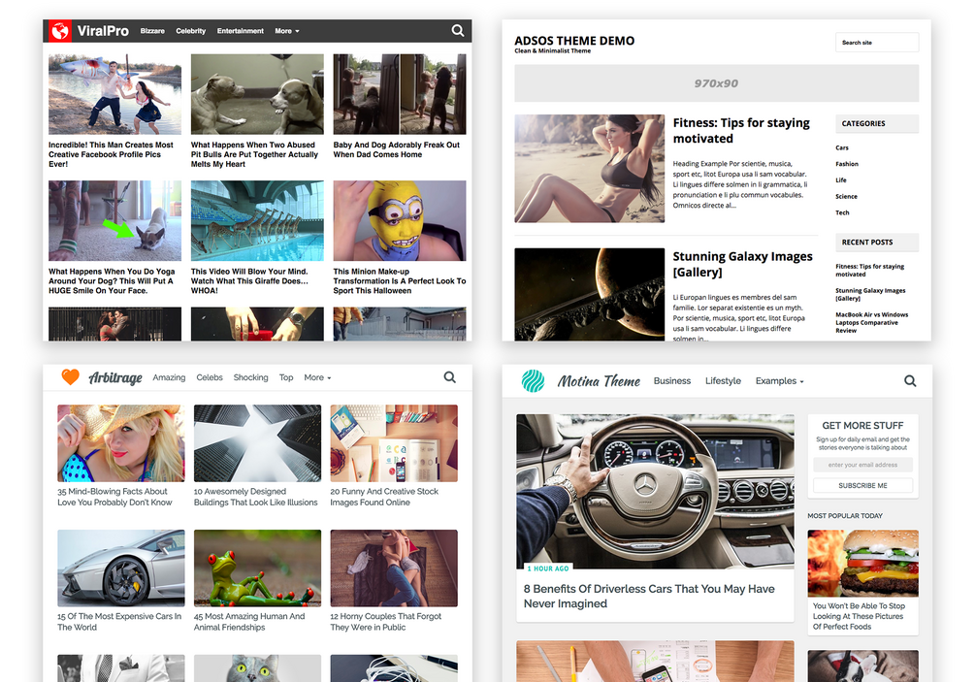Image resolution: width=975 pixels, height=682 pixels.
Task: Open This Video Will Blow Your Mind title
Action: [249, 281]
